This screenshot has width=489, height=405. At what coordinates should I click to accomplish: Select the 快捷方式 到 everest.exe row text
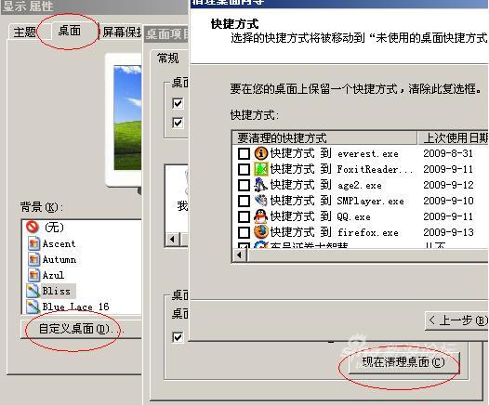335,153
